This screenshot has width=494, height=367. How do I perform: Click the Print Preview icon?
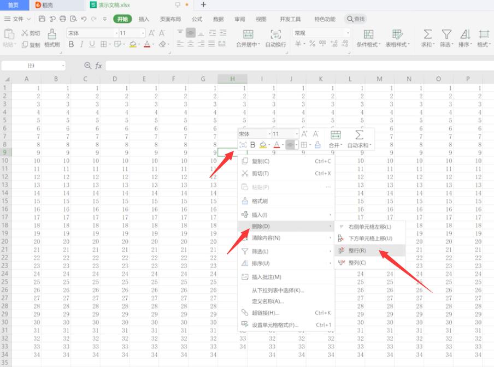click(73, 19)
